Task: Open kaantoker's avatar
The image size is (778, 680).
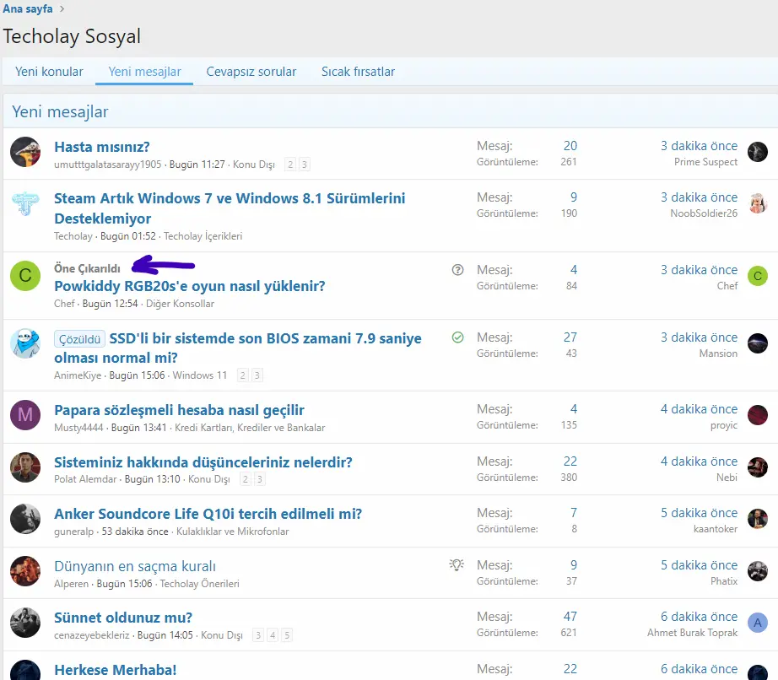Action: point(758,519)
